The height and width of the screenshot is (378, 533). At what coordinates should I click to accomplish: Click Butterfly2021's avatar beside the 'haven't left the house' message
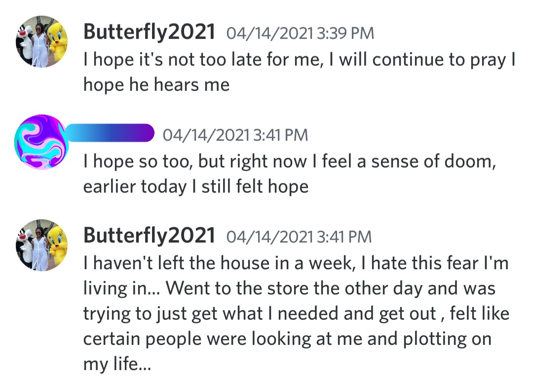click(x=40, y=245)
